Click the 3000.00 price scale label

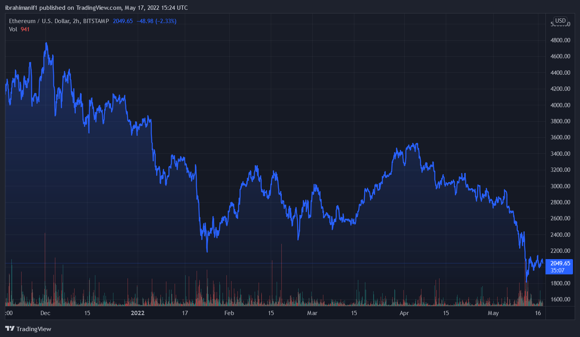[x=560, y=186]
